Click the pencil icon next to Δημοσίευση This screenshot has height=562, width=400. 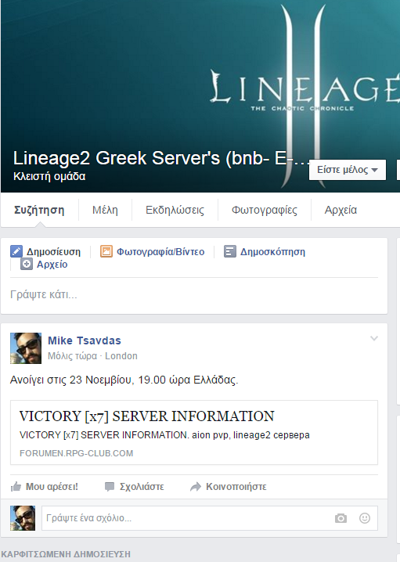(16, 251)
